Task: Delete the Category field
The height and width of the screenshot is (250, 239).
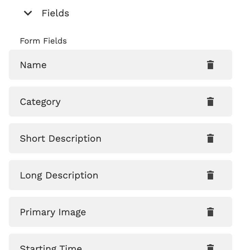Action: point(210,101)
